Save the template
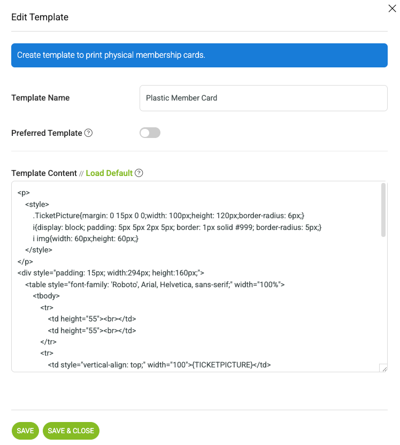This screenshot has height=445, width=400. [x=25, y=431]
